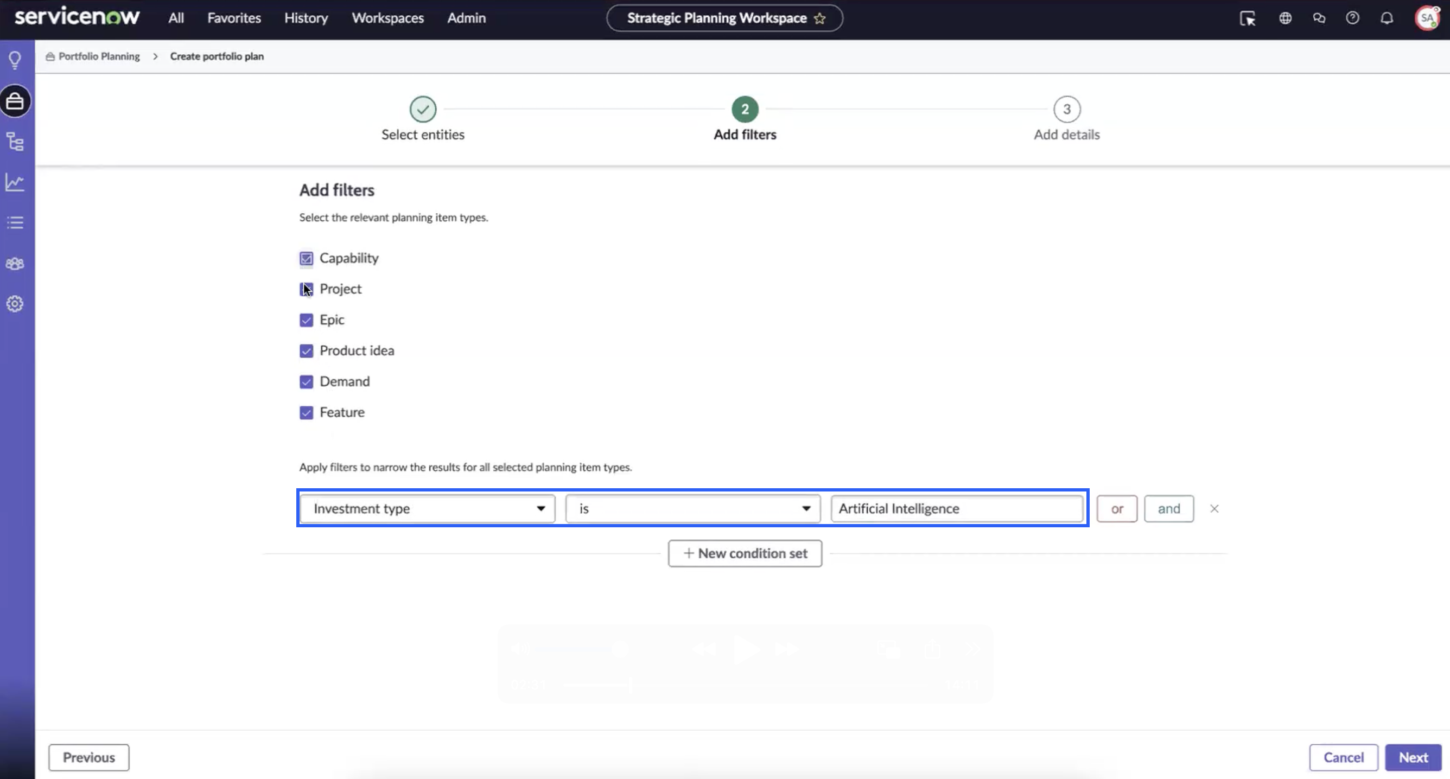Click the Capability label text
The height and width of the screenshot is (779, 1450).
point(349,258)
